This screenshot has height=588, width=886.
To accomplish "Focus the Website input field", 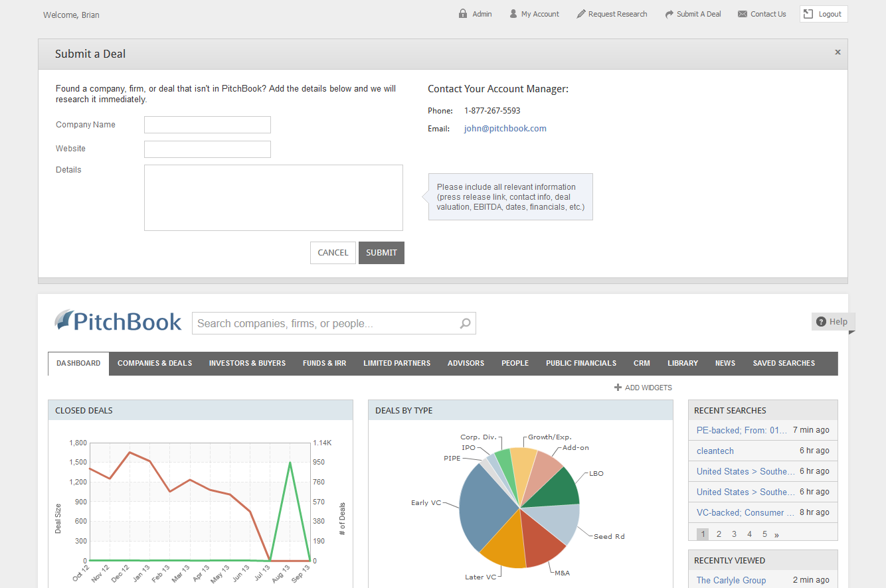I will [207, 149].
